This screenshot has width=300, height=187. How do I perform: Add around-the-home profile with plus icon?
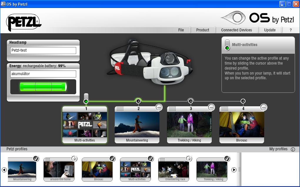pos(74,159)
